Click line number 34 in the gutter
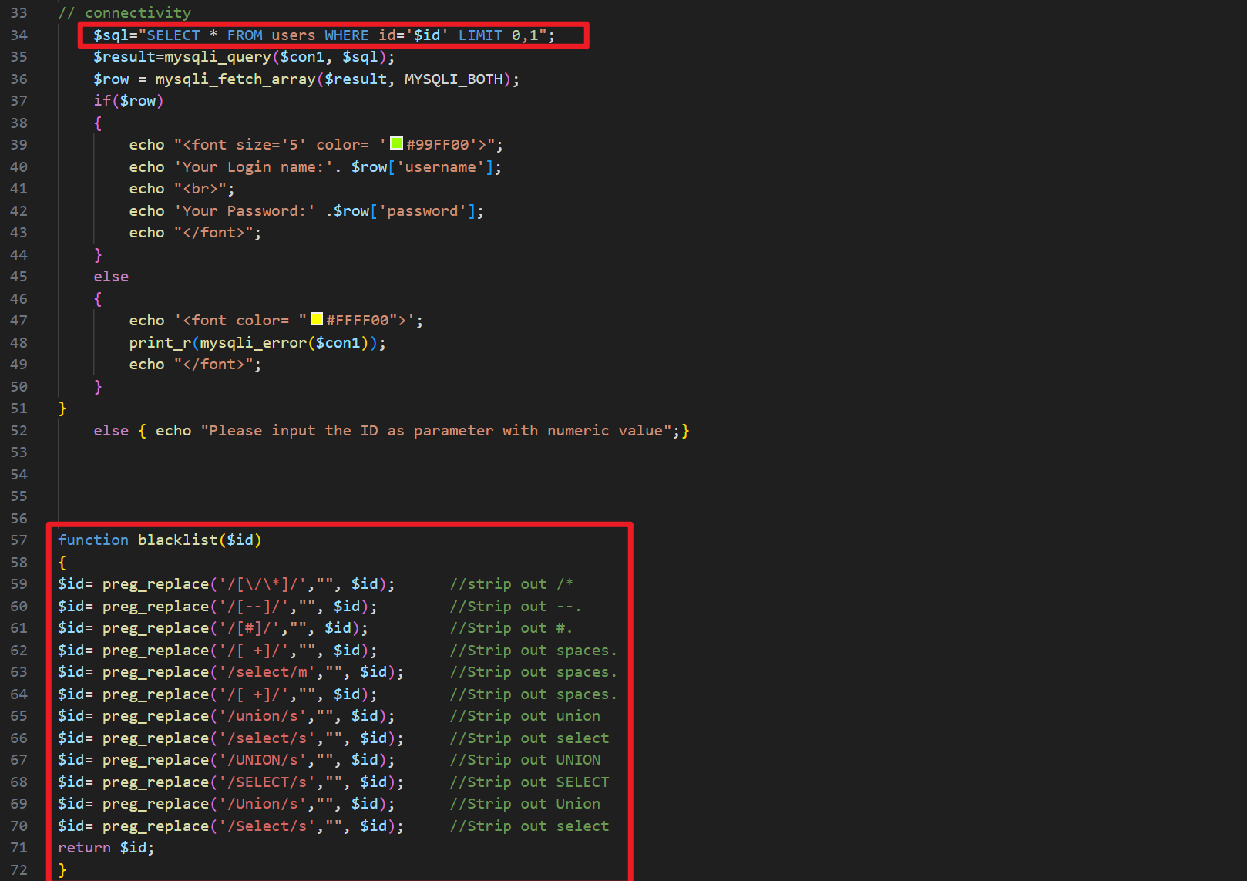The width and height of the screenshot is (1247, 881). pyautogui.click(x=18, y=35)
